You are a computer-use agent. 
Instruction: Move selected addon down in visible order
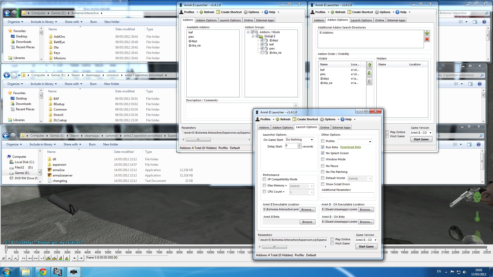click(x=369, y=73)
